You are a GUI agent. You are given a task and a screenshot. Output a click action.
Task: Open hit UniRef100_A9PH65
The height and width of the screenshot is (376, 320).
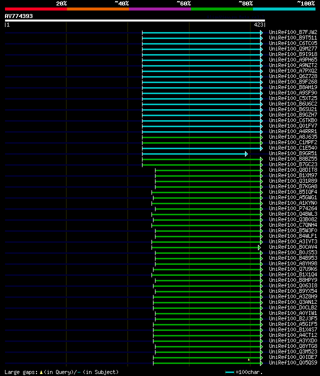(x=293, y=60)
